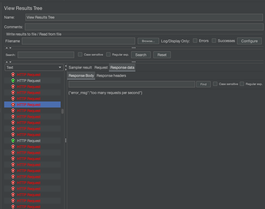Screen dimensions: 265x209
Task: Click the red error icon on the highlighted HTTP Request
Action: (x=13, y=105)
